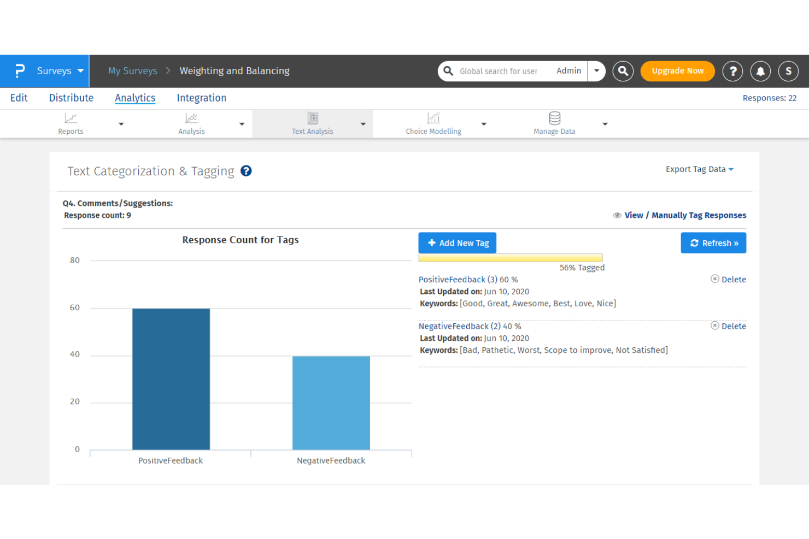Open the Choice Modelling icon
Viewport: 809px width, 539px height.
(433, 119)
